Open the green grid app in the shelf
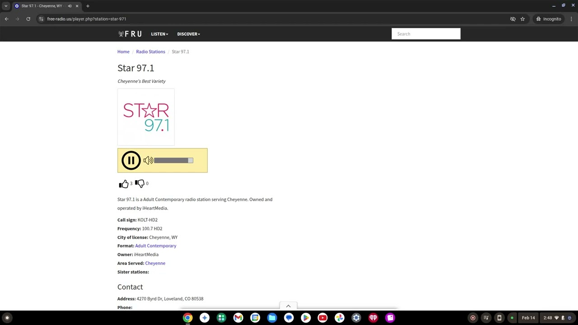578x325 pixels. point(221,318)
